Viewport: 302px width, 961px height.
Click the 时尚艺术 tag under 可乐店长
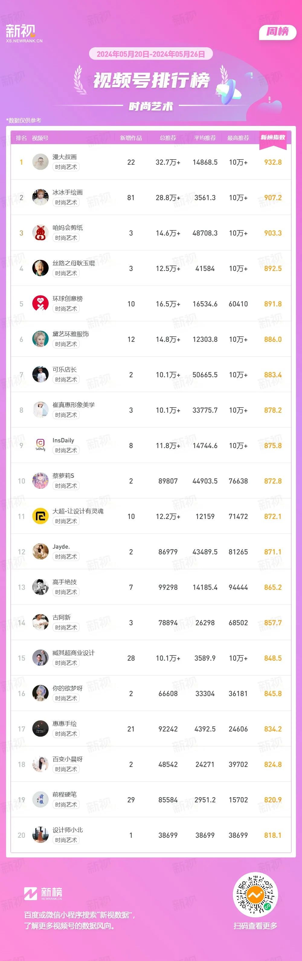pyautogui.click(x=66, y=380)
